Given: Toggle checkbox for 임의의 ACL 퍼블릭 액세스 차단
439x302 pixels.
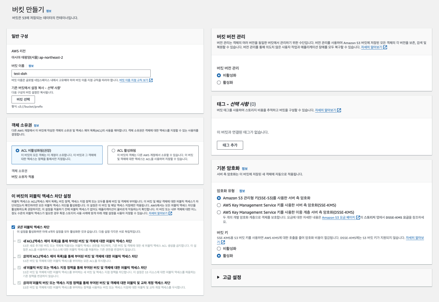Looking at the screenshot, I should 19,256.
